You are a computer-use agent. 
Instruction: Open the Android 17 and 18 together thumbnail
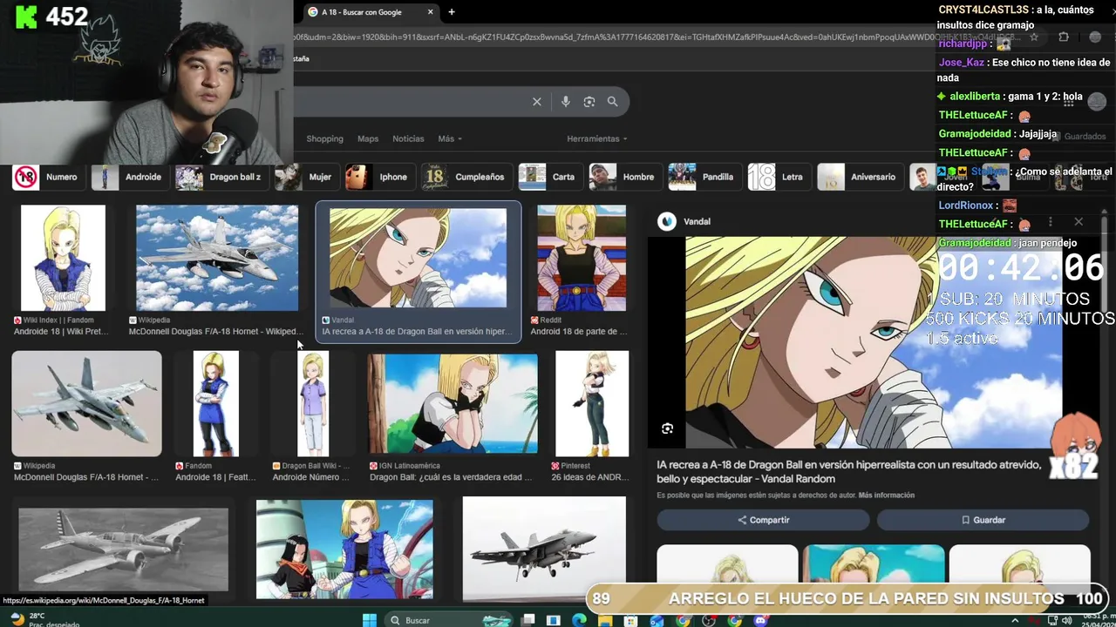point(344,549)
